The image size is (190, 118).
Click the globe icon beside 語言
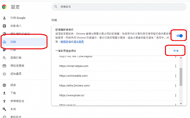(x=4, y=85)
